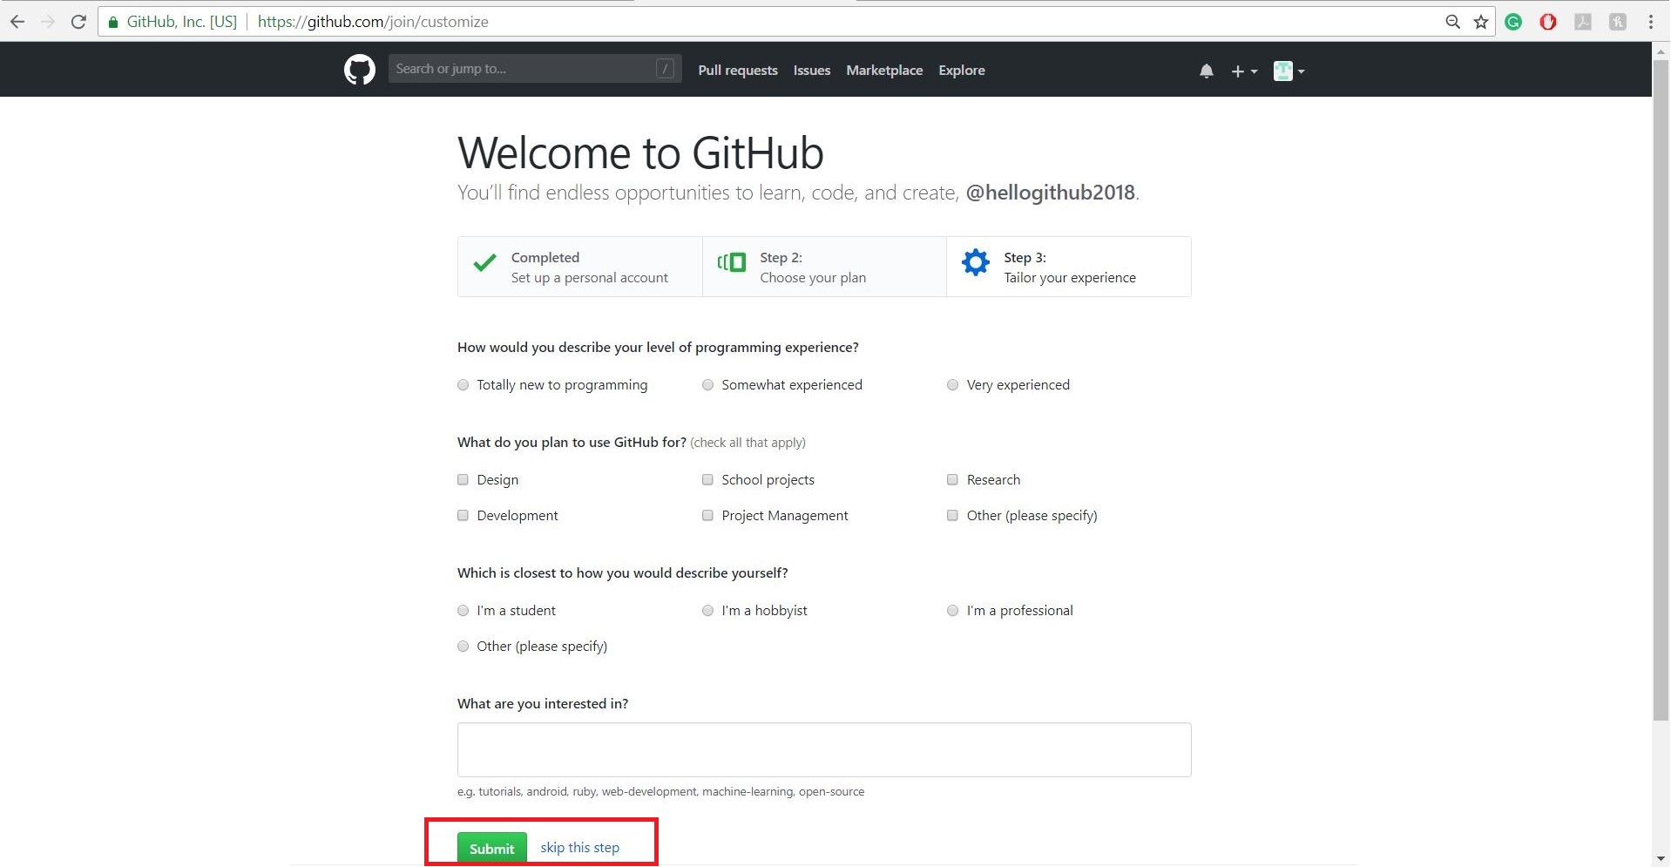Click the green padlock security icon
Screen dimensions: 1671x867
click(x=112, y=22)
